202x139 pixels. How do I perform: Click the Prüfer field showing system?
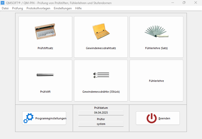point(101,124)
